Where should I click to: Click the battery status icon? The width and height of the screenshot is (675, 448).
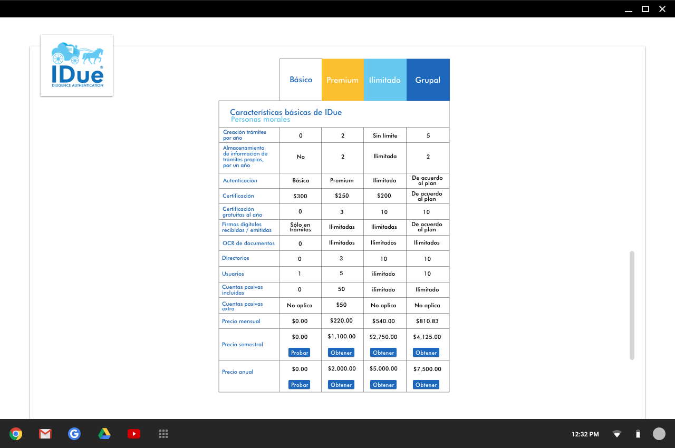(x=638, y=434)
